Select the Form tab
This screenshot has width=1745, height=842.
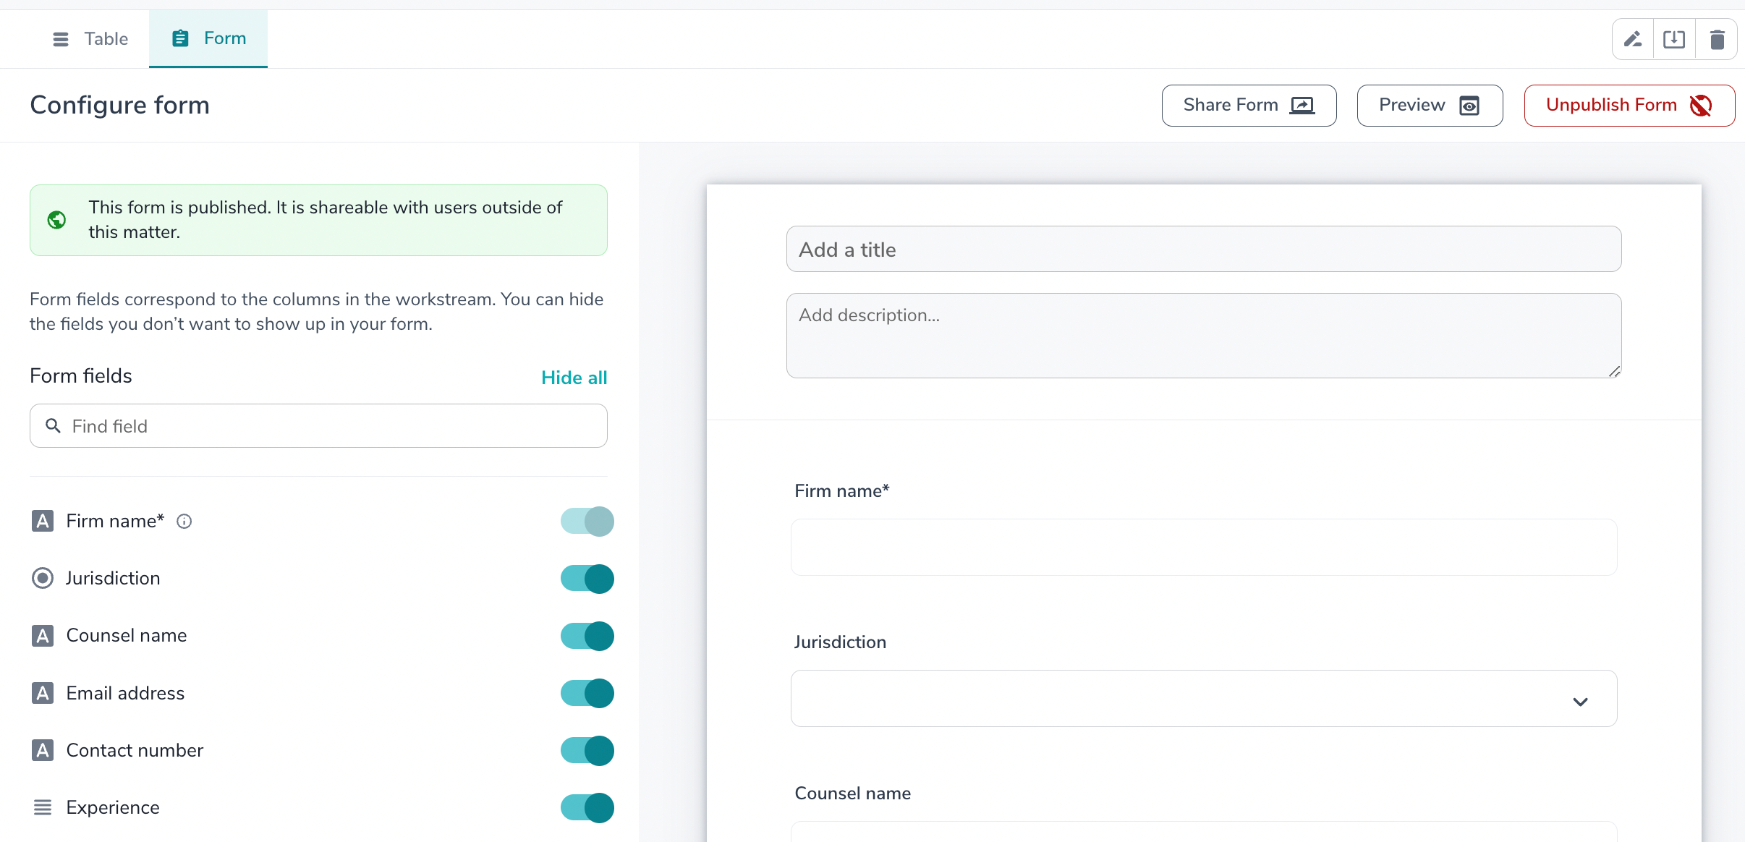click(x=208, y=38)
